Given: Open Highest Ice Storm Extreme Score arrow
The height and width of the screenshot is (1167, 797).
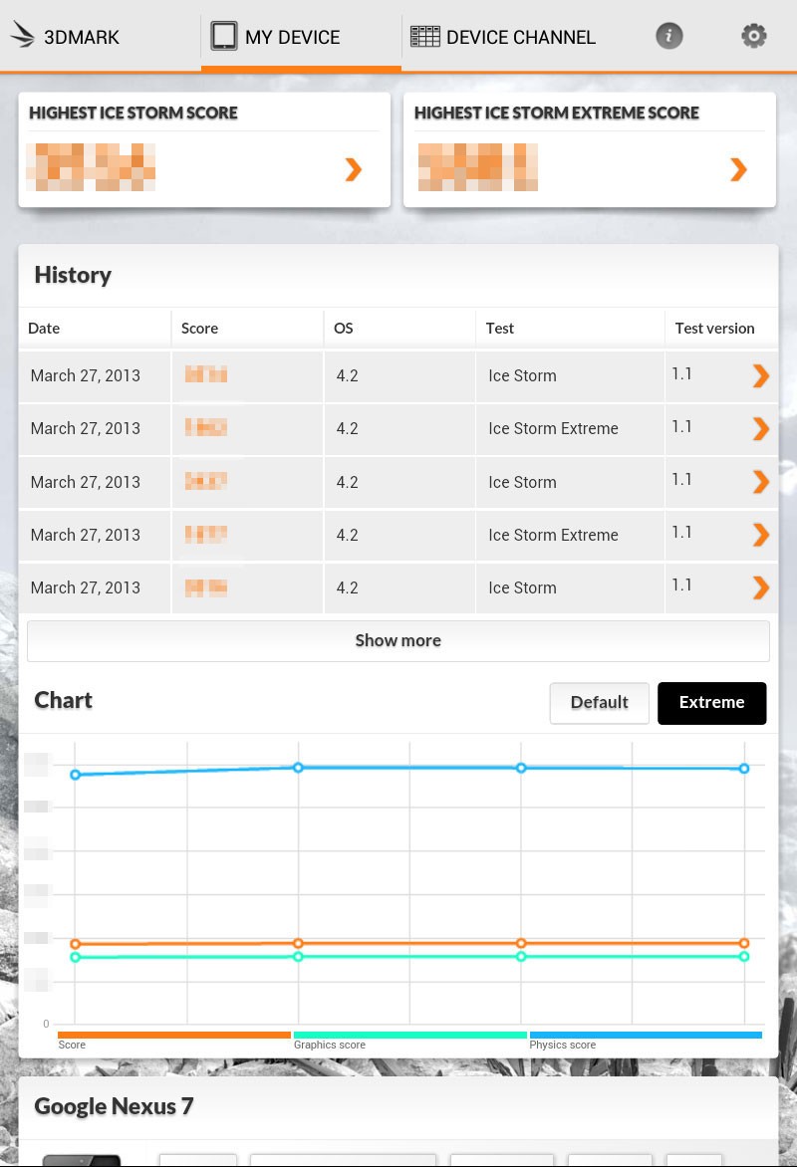Looking at the screenshot, I should coord(738,169).
